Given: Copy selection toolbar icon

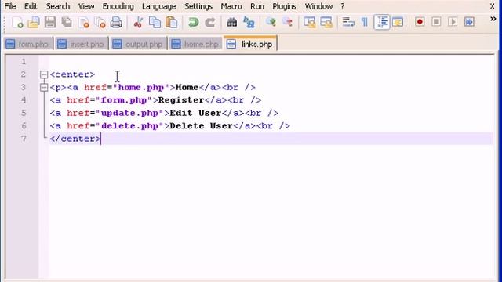Looking at the screenshot, I should coord(155,23).
